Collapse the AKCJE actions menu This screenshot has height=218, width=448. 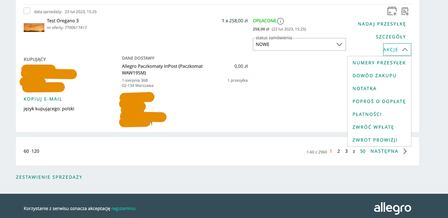click(x=397, y=50)
